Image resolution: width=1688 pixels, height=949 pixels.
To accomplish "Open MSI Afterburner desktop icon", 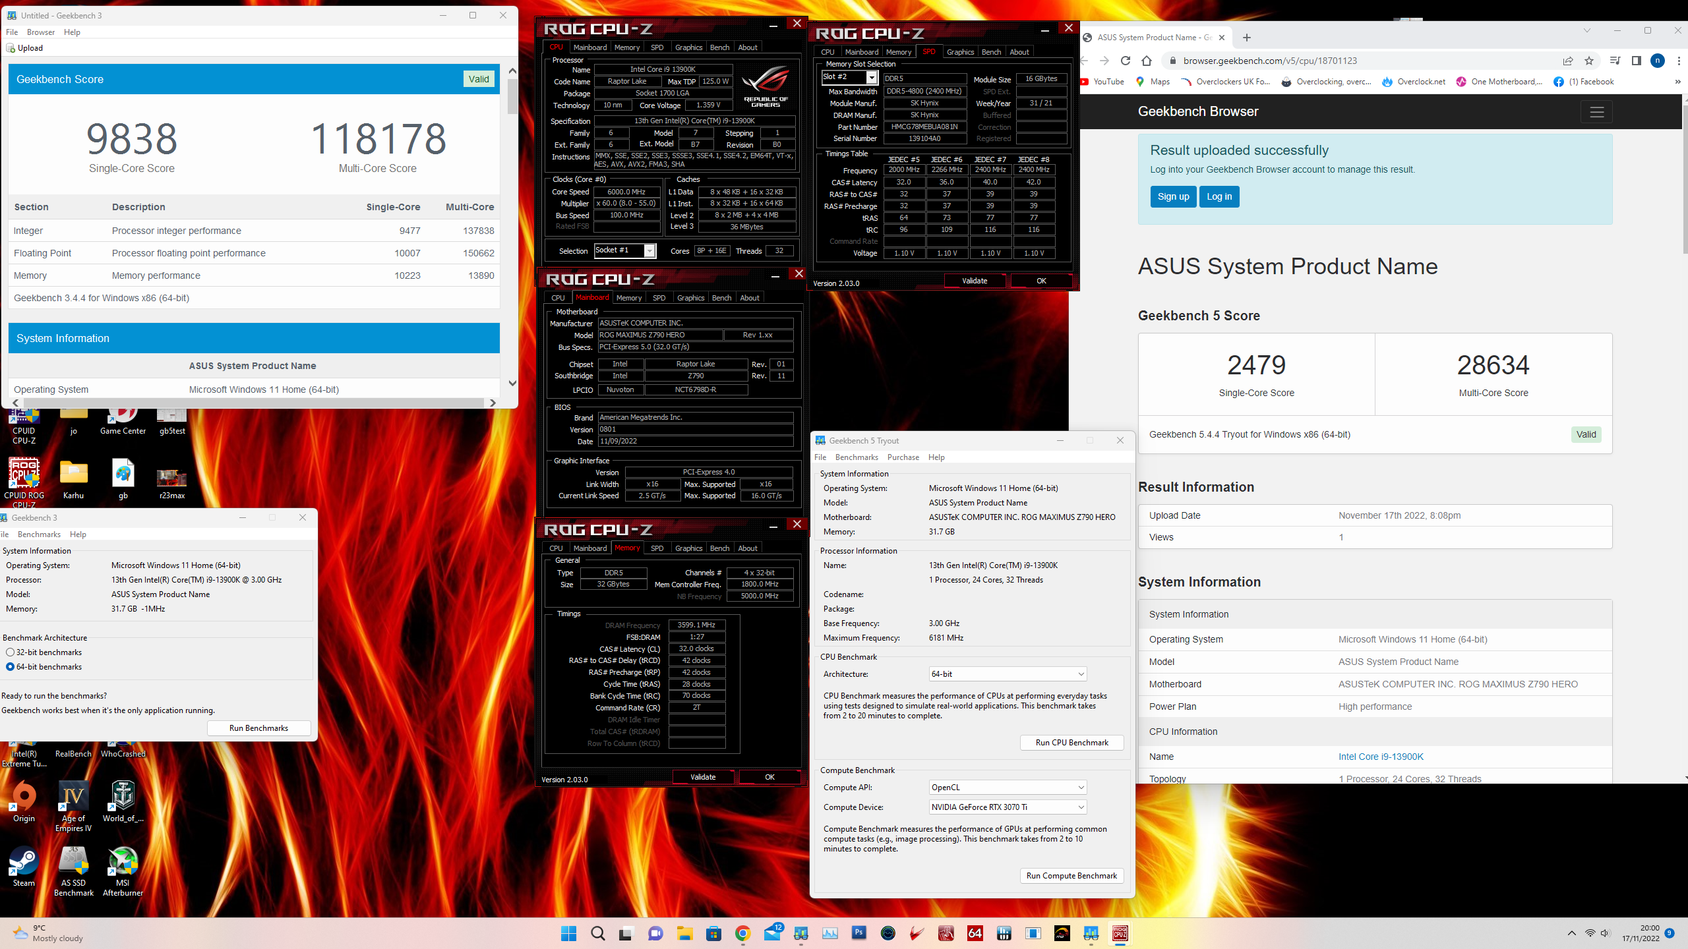I will coord(123,871).
